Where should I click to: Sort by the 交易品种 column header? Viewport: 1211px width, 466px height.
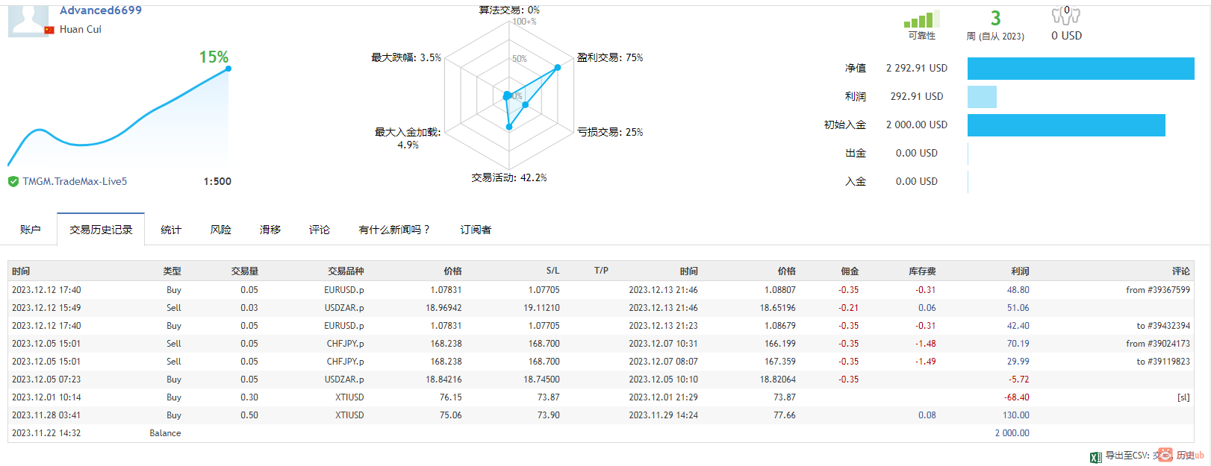[346, 271]
